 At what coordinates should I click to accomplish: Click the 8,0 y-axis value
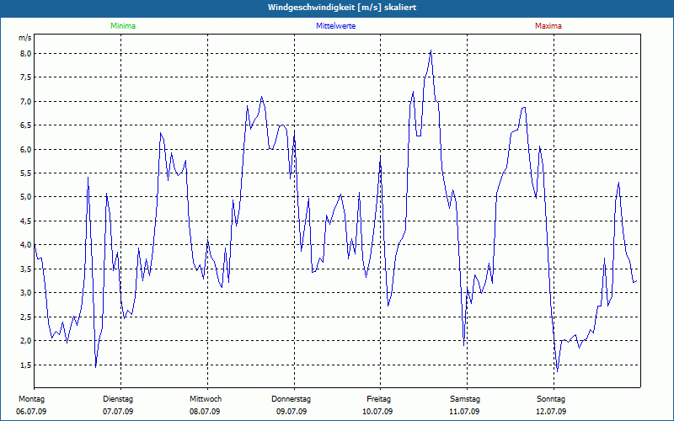coord(25,54)
